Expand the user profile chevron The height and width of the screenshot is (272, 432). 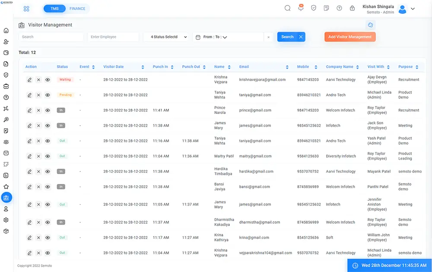click(x=413, y=9)
